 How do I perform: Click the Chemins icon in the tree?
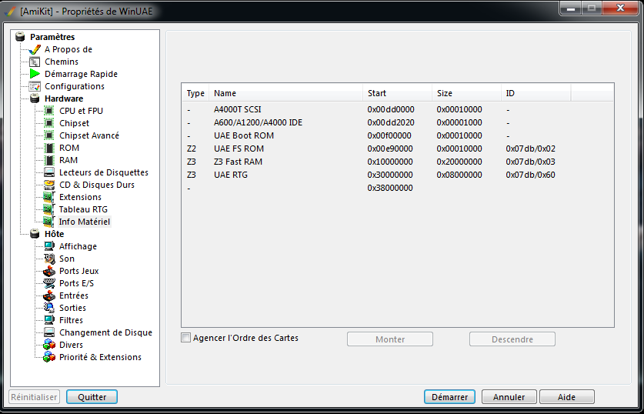[35, 62]
